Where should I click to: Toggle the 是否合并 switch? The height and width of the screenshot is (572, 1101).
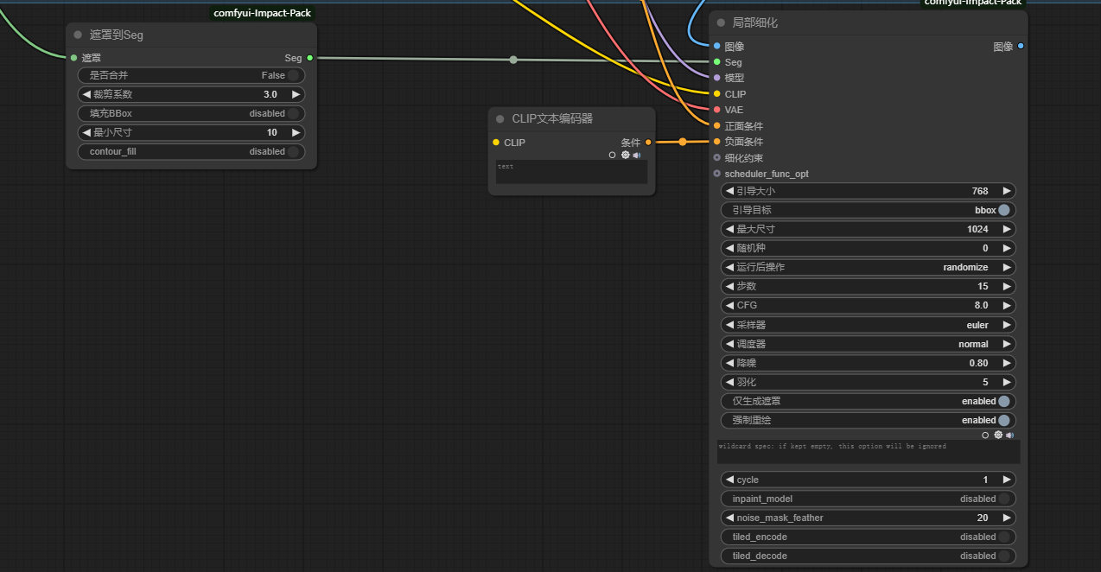[x=293, y=75]
